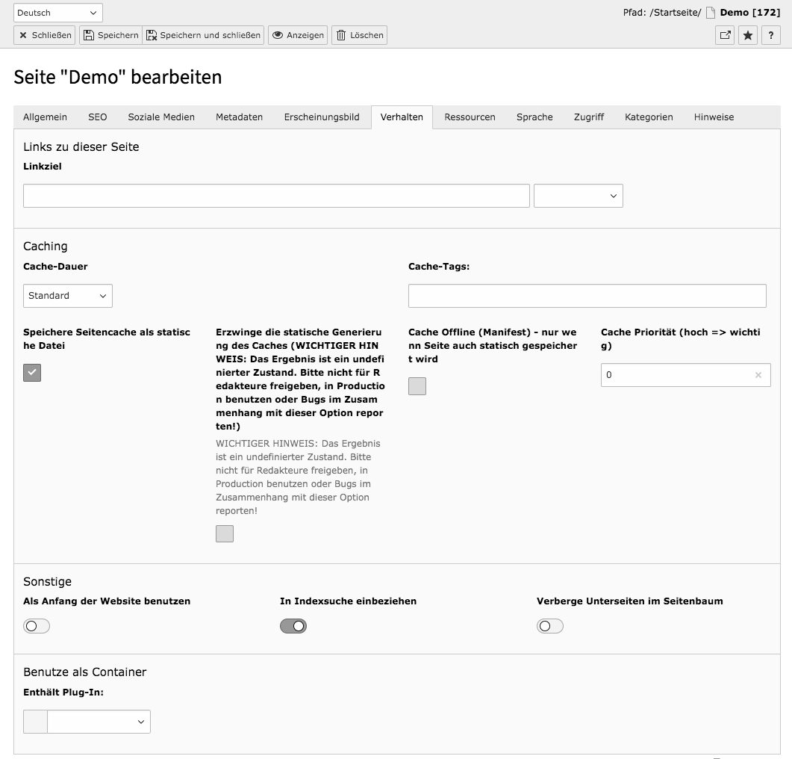Image resolution: width=792 pixels, height=759 pixels.
Task: Open the Deutsch language dropdown
Action: click(57, 12)
